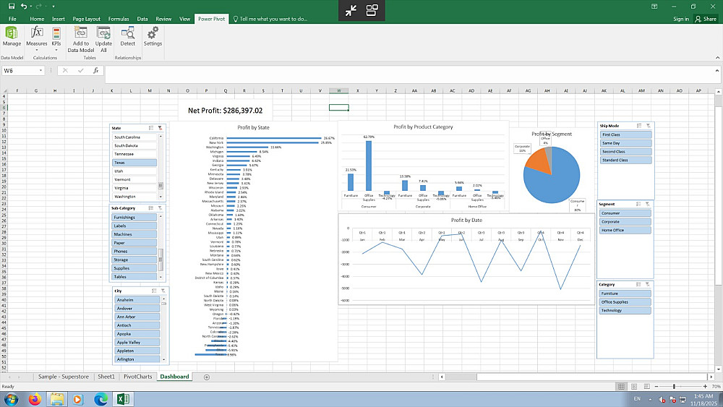Select Texas in the State slicer
Viewport: 723px width, 407px height.
click(x=134, y=163)
